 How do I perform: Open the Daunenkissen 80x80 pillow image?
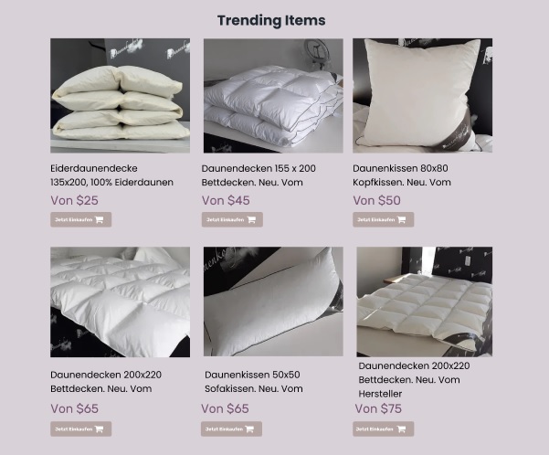422,96
